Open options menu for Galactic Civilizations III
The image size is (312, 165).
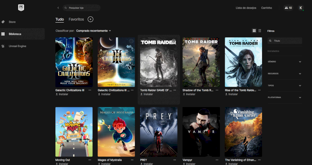tap(90, 90)
